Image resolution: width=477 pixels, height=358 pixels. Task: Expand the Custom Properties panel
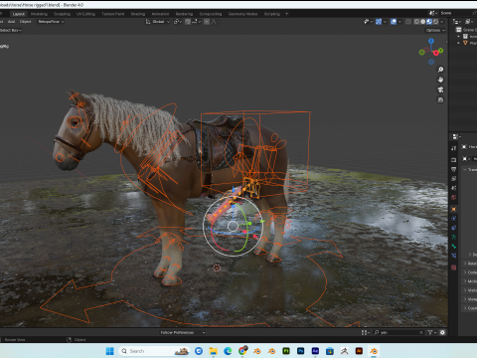point(470,308)
